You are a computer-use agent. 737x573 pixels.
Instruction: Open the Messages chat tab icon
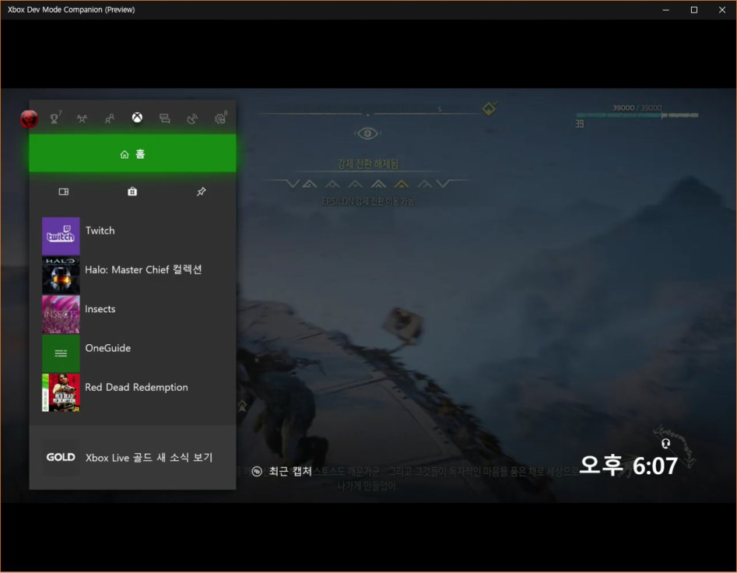click(x=164, y=118)
